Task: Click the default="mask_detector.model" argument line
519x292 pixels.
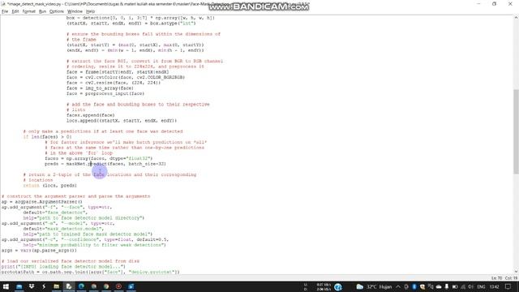Action: coord(63,229)
